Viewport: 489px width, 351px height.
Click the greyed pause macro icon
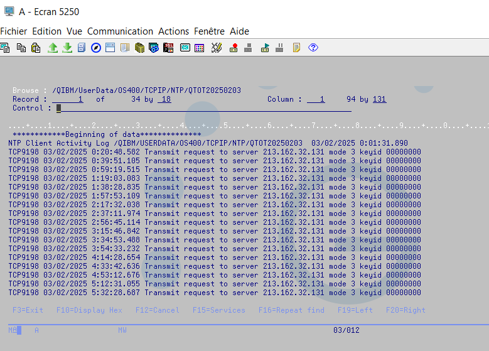[279, 48]
